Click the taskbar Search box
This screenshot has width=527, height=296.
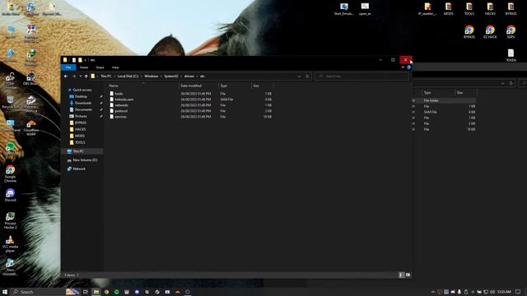tap(45, 292)
